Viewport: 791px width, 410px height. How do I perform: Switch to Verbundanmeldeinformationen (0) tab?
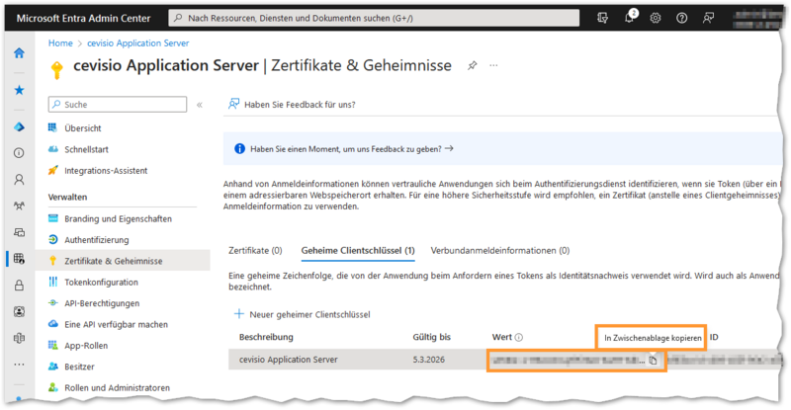[500, 251]
